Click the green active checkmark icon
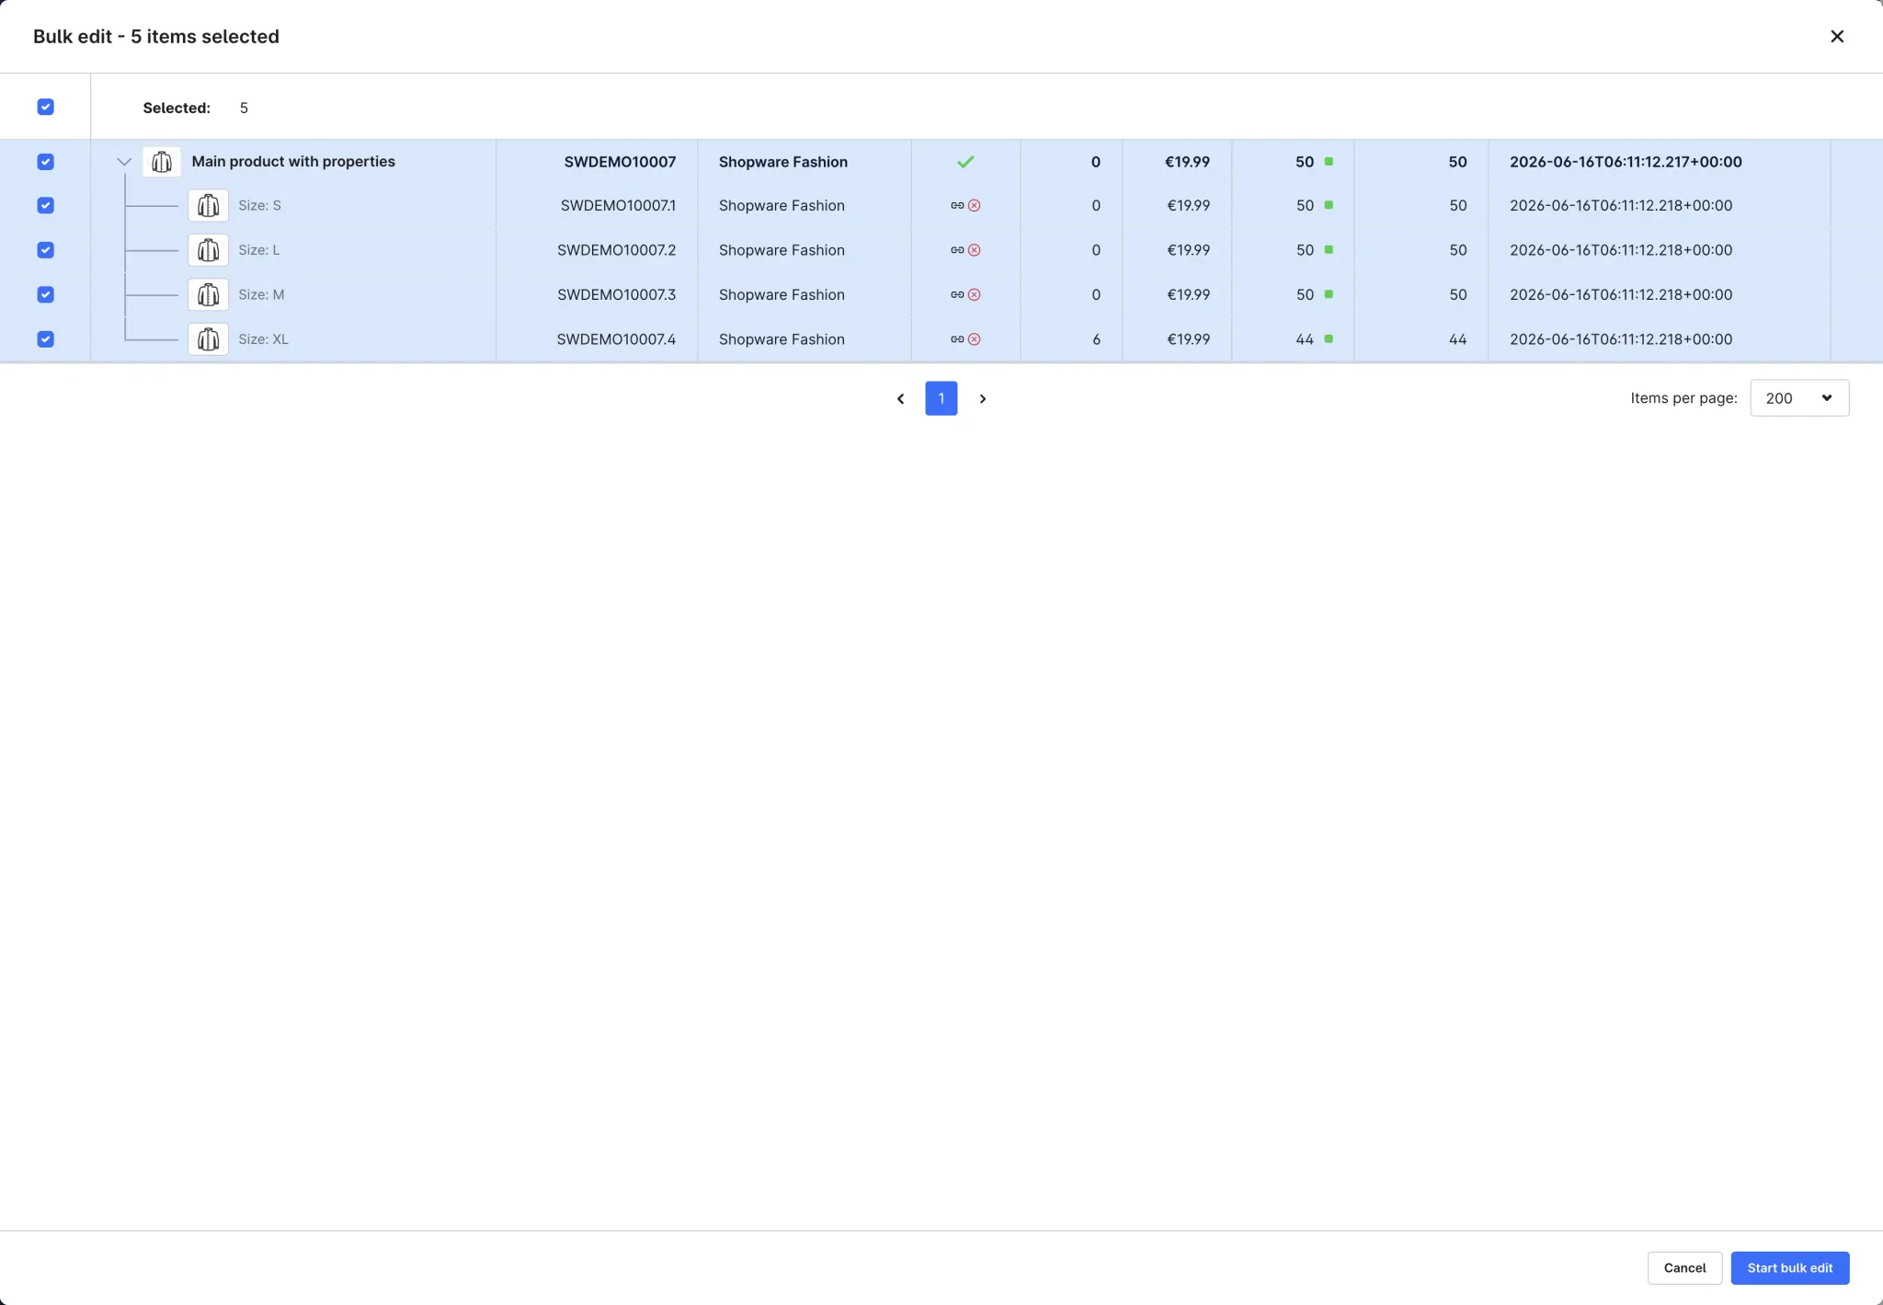1883x1305 pixels. pyautogui.click(x=965, y=162)
